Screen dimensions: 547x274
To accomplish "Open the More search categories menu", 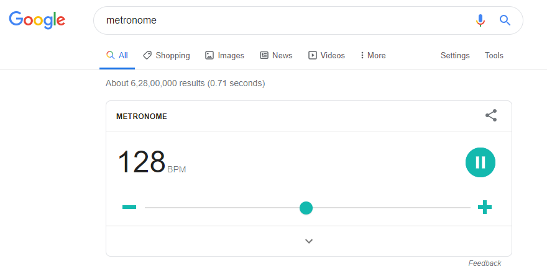I will click(x=372, y=55).
